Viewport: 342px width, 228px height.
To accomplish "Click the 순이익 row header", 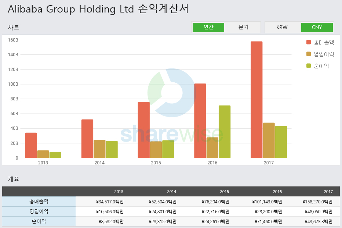I will (39, 221).
